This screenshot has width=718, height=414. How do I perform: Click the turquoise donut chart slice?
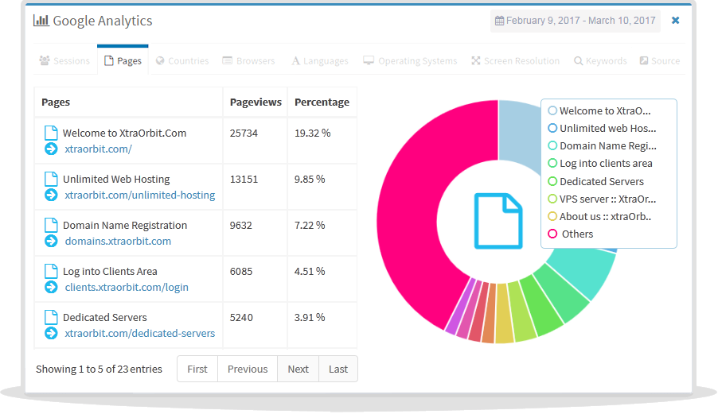tap(586, 270)
